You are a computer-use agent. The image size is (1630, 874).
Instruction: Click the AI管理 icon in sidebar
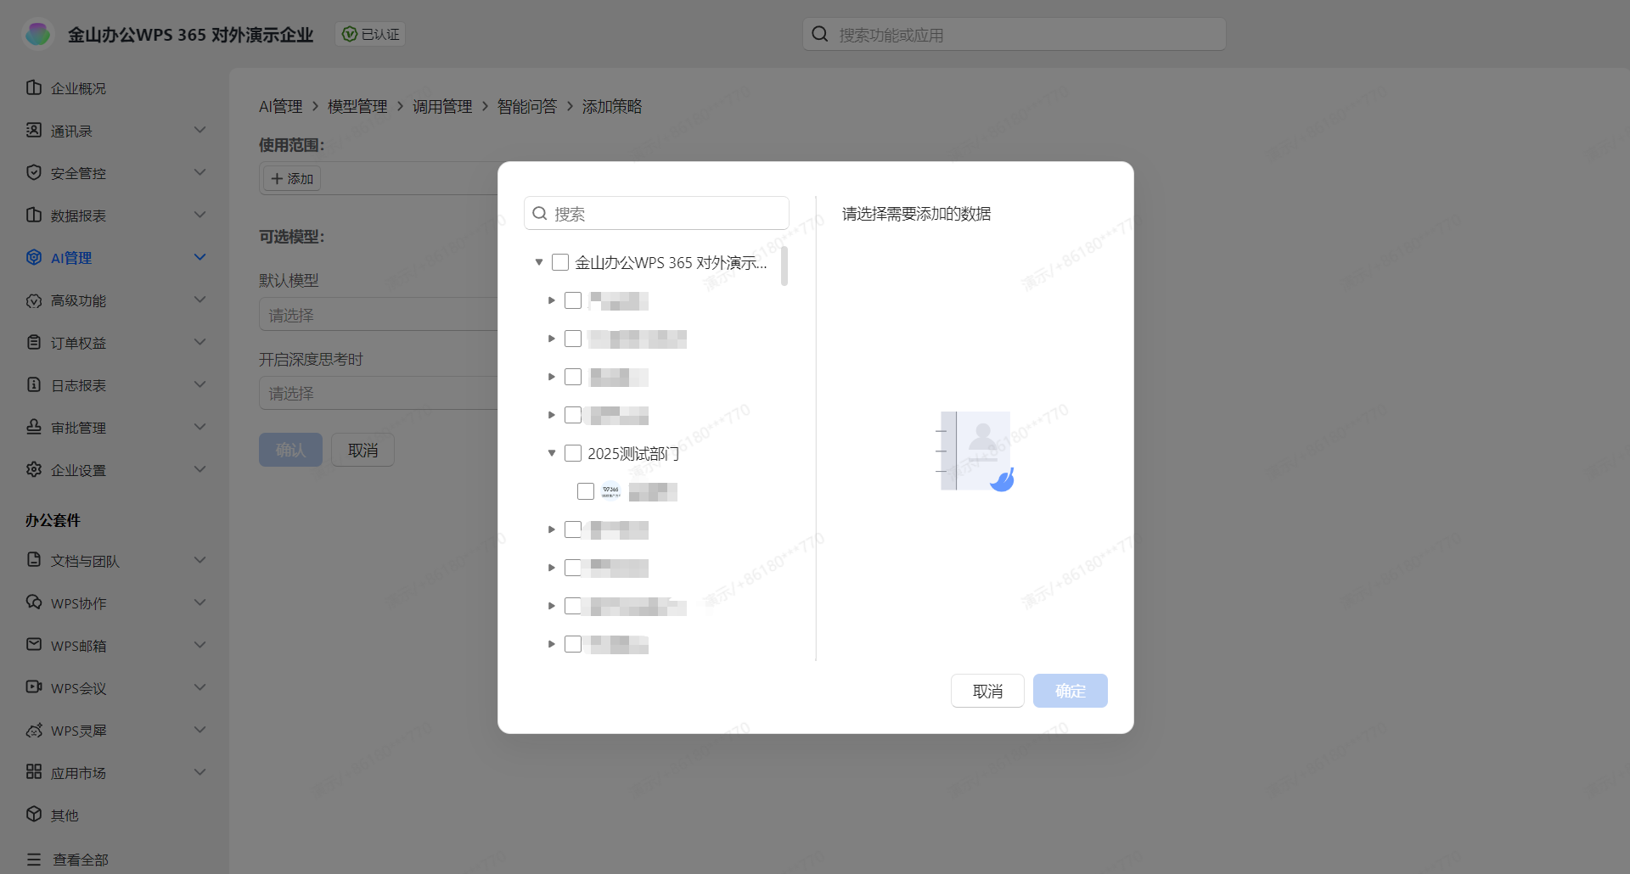(34, 257)
